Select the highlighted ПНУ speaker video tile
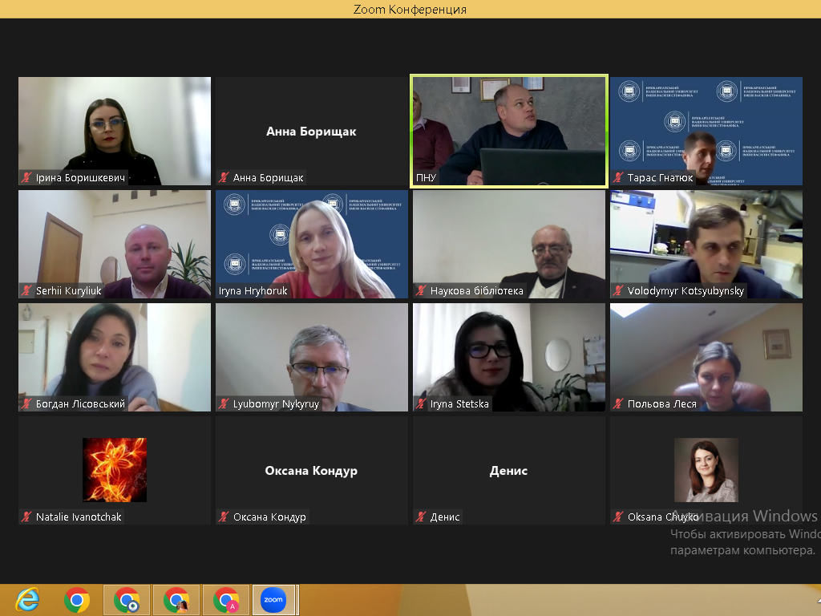Viewport: 821px width, 616px height. pos(508,131)
